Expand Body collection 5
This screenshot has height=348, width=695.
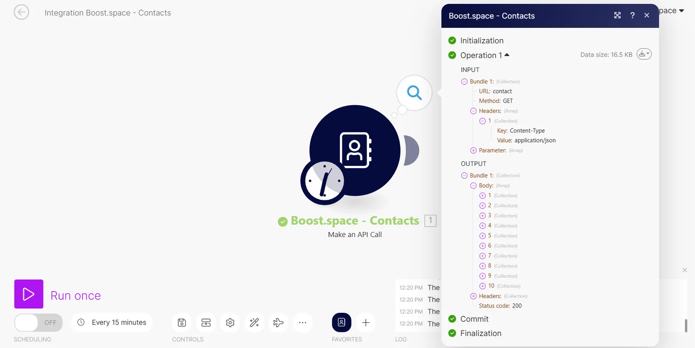pos(483,236)
